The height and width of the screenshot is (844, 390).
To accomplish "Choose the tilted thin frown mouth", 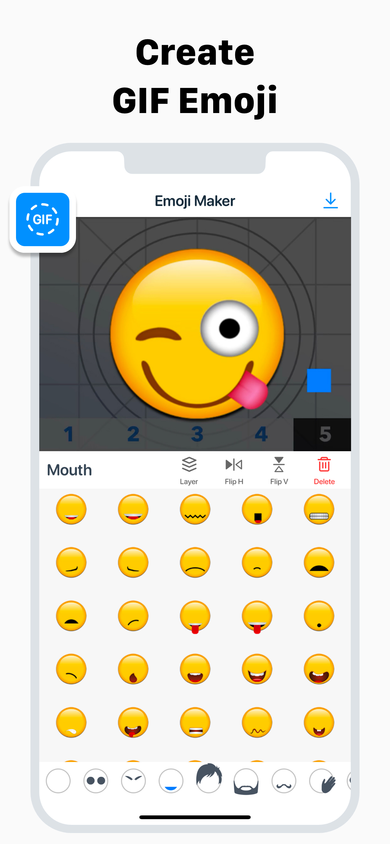I will tap(133, 616).
